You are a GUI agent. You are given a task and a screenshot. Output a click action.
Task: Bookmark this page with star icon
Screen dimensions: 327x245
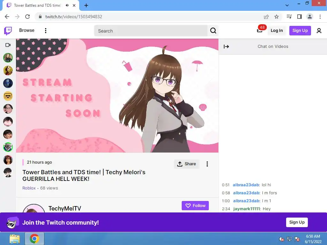pos(277,17)
